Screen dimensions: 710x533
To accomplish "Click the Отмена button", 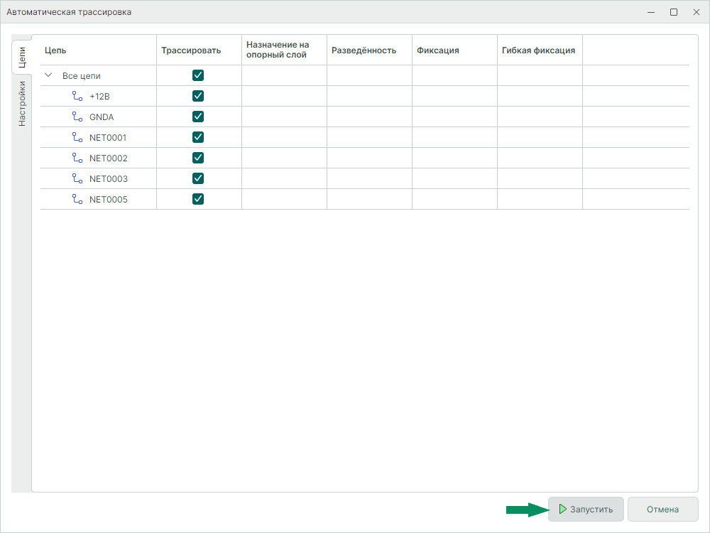I will (662, 509).
